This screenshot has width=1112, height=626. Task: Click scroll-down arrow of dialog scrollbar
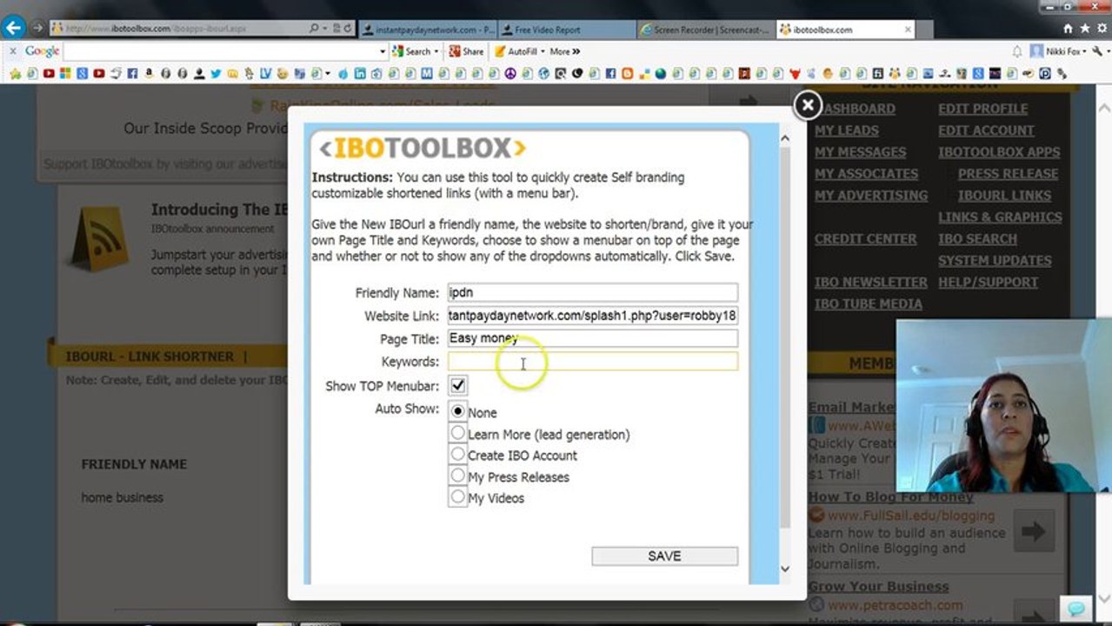pyautogui.click(x=784, y=569)
